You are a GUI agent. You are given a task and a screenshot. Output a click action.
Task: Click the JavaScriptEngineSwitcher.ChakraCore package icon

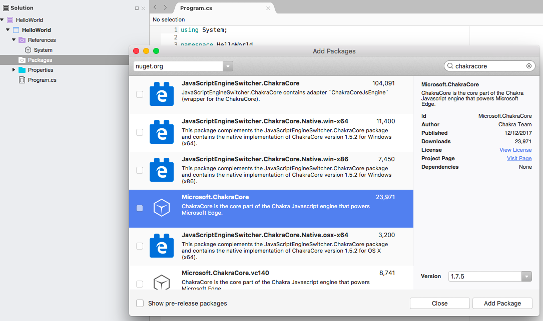[161, 94]
